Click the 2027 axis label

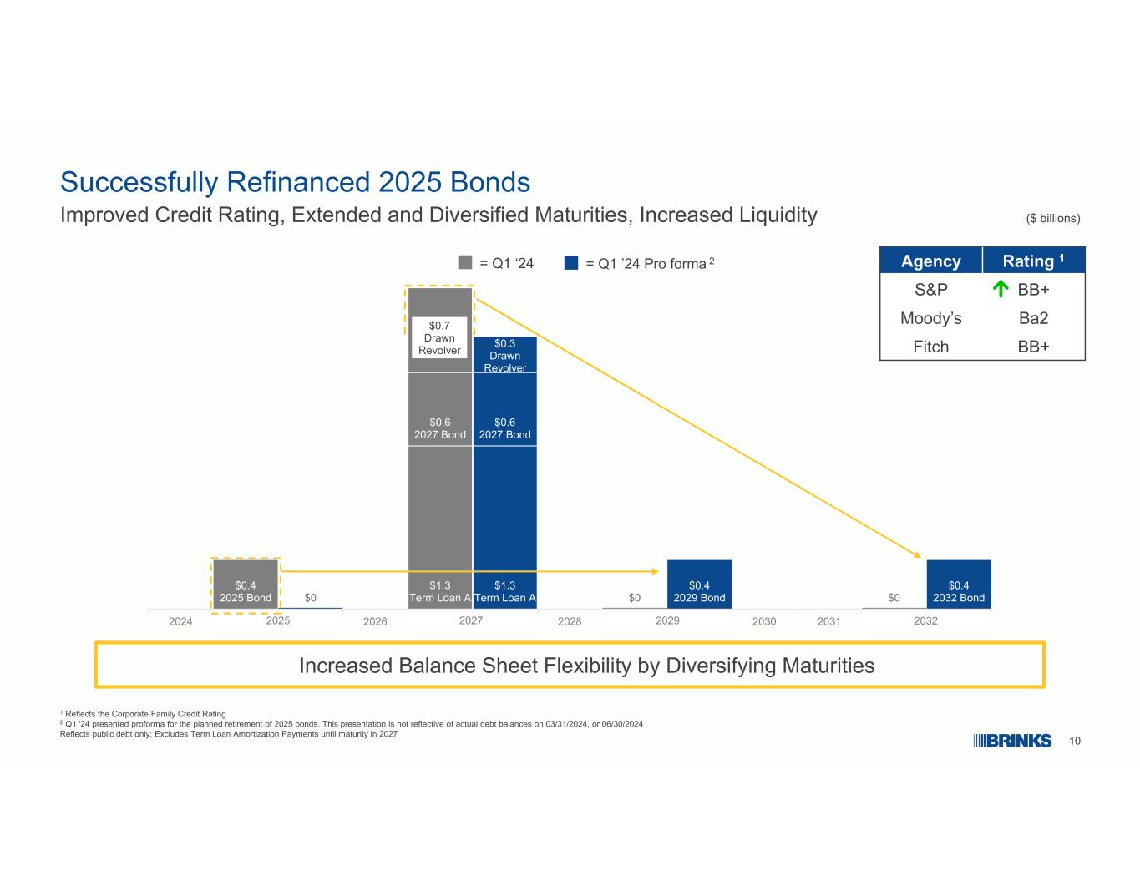[x=472, y=620]
